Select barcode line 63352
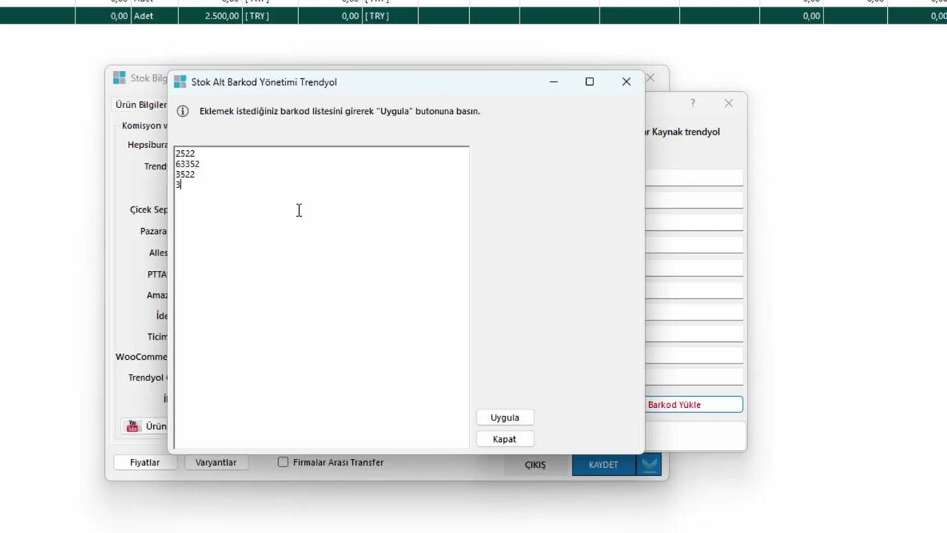 pyautogui.click(x=187, y=164)
